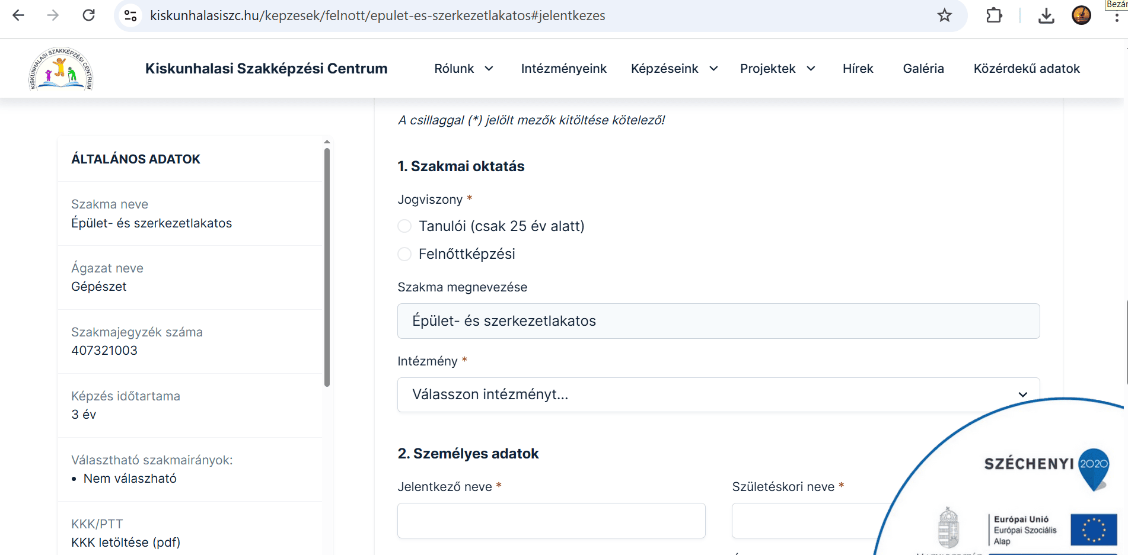Open the browser three-dot menu
This screenshot has height=555, width=1128.
pyautogui.click(x=1117, y=17)
